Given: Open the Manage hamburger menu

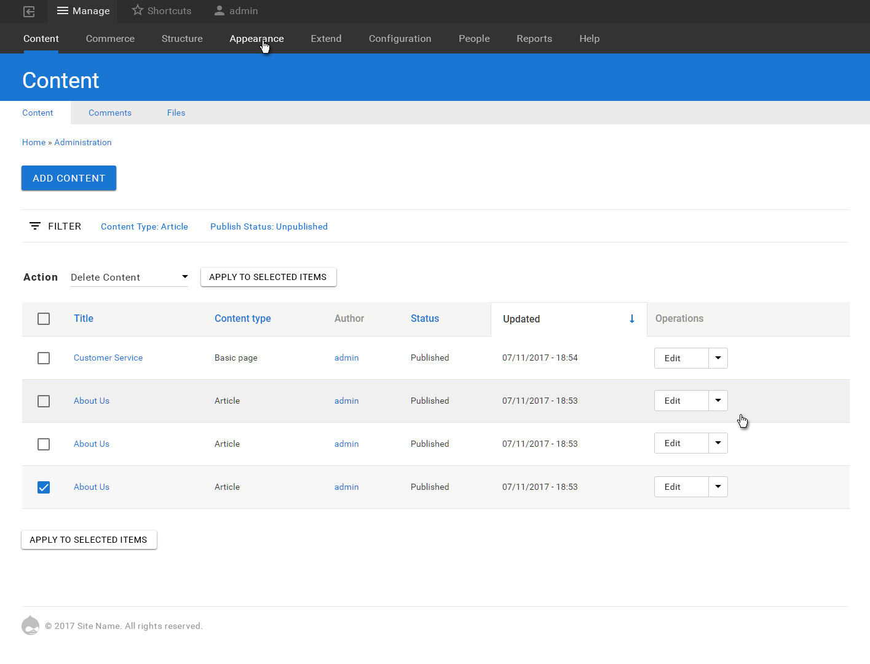Looking at the screenshot, I should click(x=83, y=11).
